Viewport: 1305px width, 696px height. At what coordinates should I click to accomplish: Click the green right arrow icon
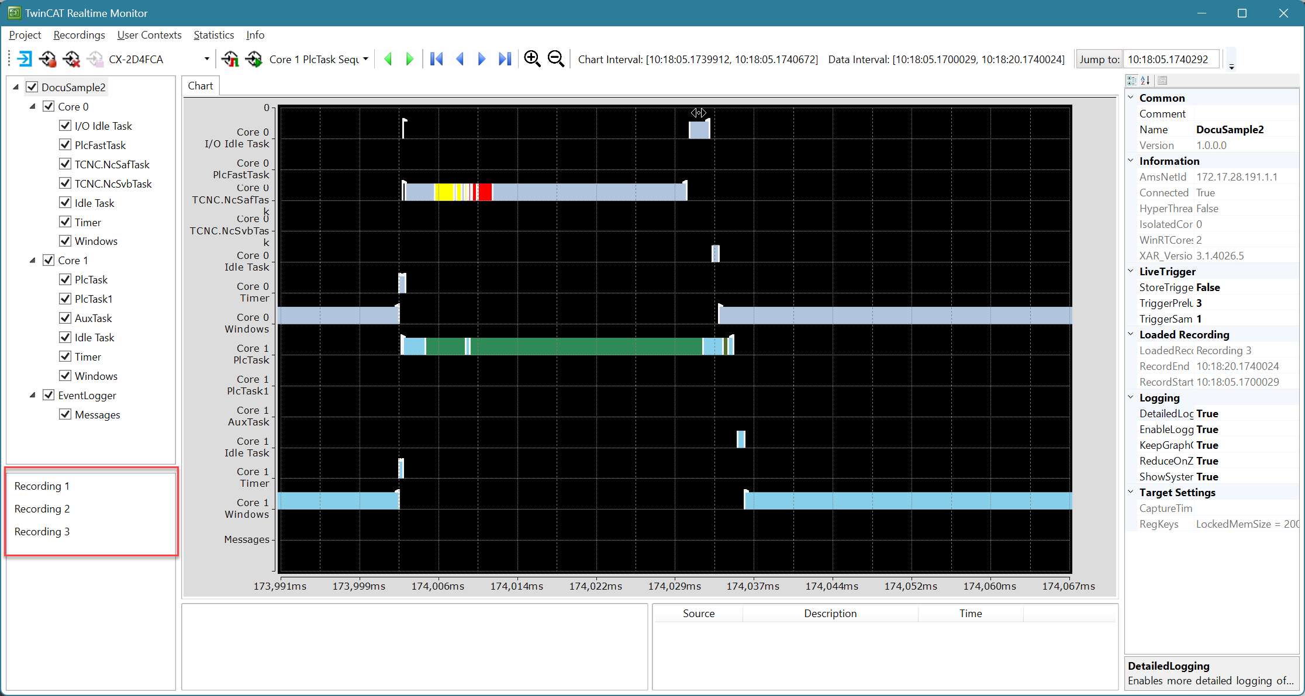point(410,59)
